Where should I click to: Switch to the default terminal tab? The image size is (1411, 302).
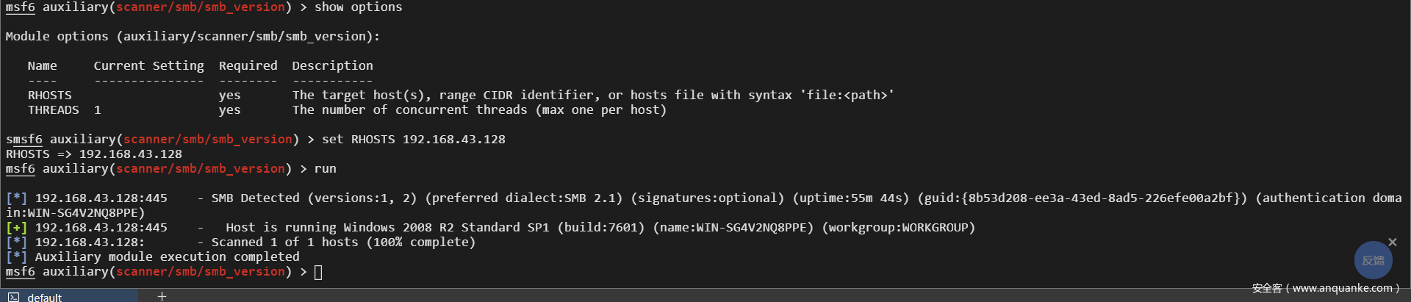coord(44,297)
